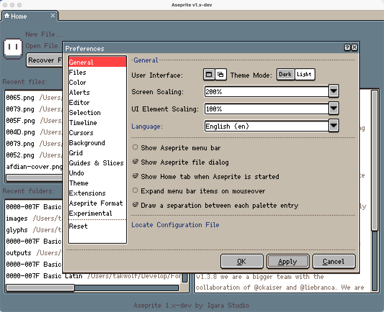Open the Background preferences section

coord(97,143)
